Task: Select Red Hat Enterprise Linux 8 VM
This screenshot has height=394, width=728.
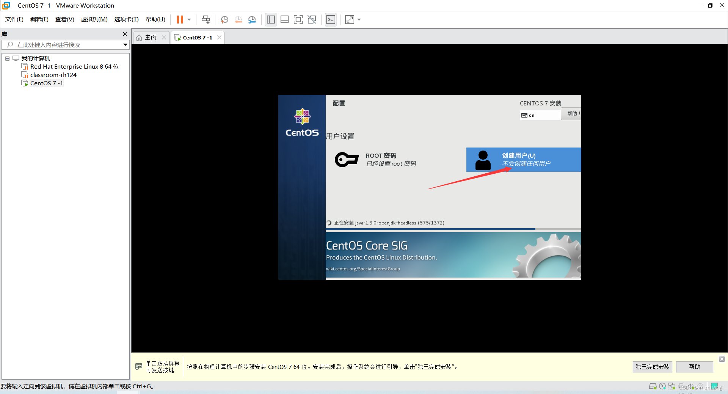Action: point(74,67)
